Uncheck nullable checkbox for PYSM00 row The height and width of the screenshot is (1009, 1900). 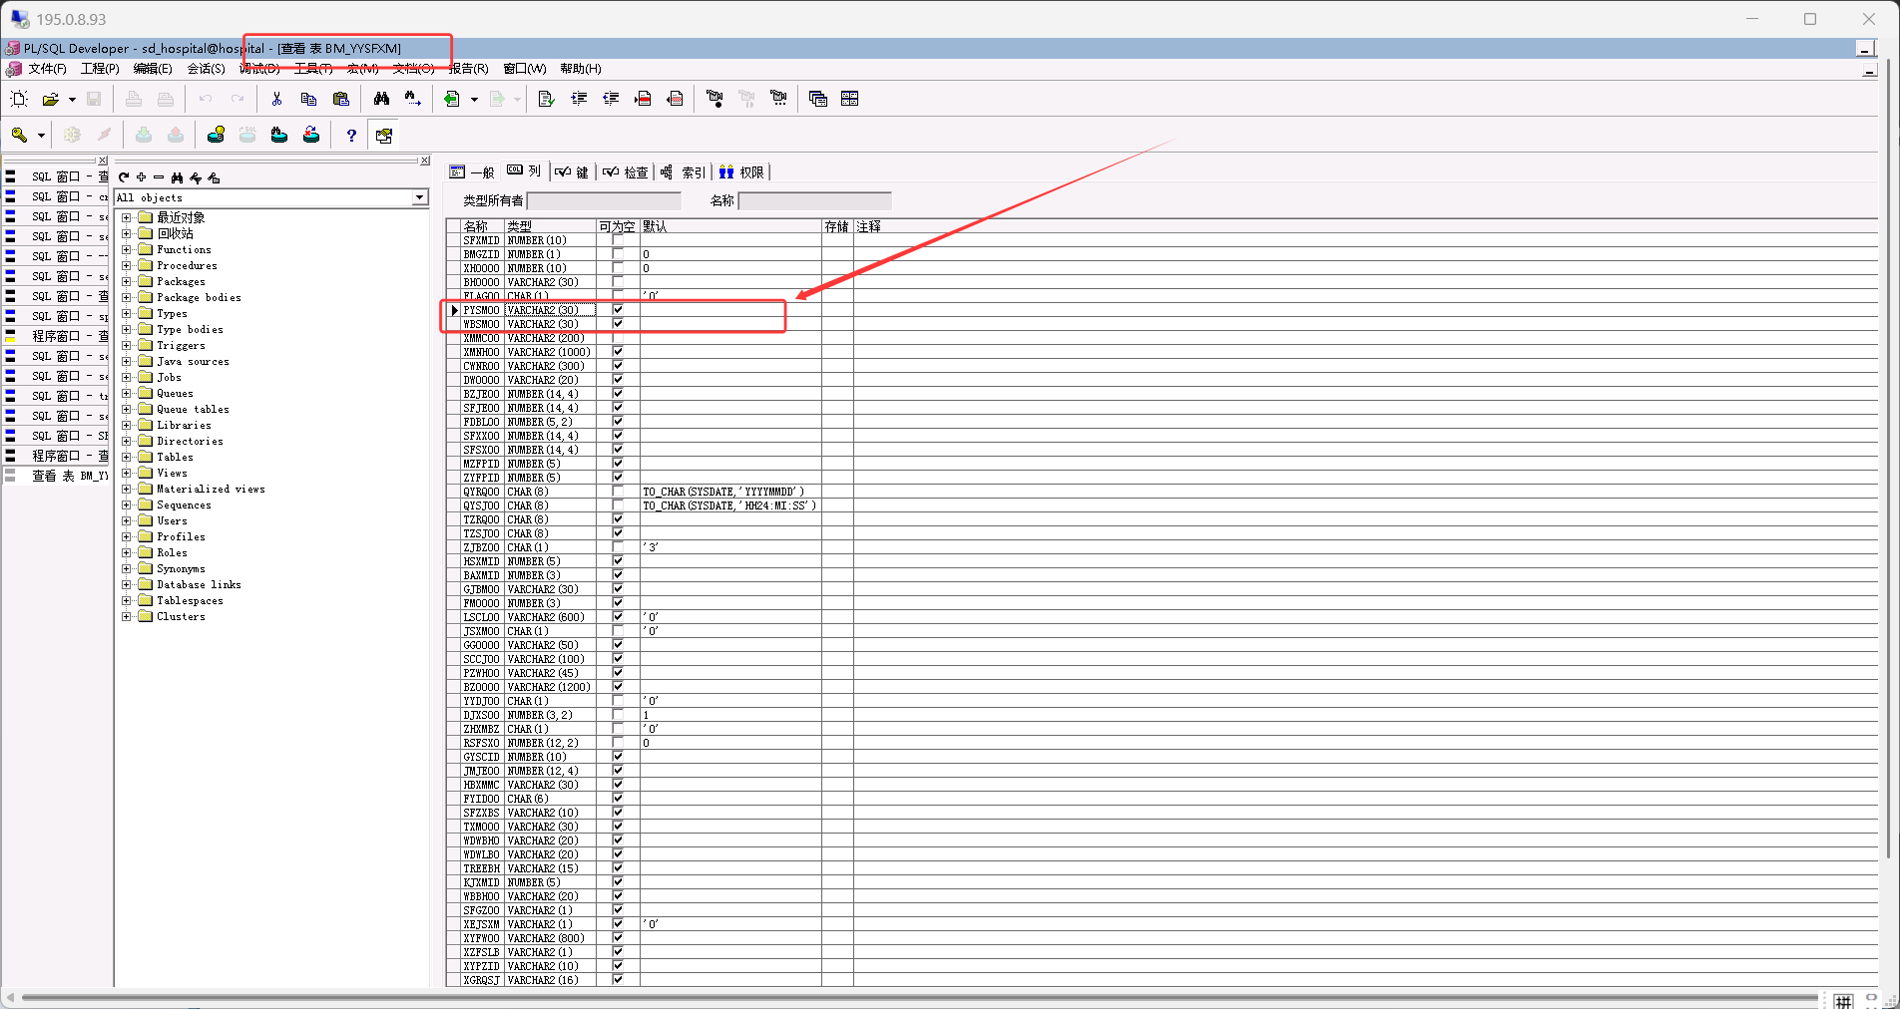618,310
